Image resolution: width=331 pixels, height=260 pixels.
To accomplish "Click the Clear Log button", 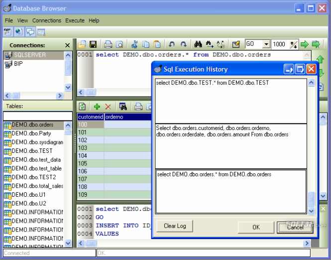I will tap(175, 226).
